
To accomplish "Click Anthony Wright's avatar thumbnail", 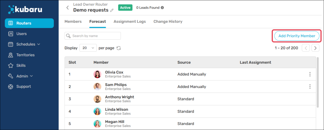I will (97, 99).
